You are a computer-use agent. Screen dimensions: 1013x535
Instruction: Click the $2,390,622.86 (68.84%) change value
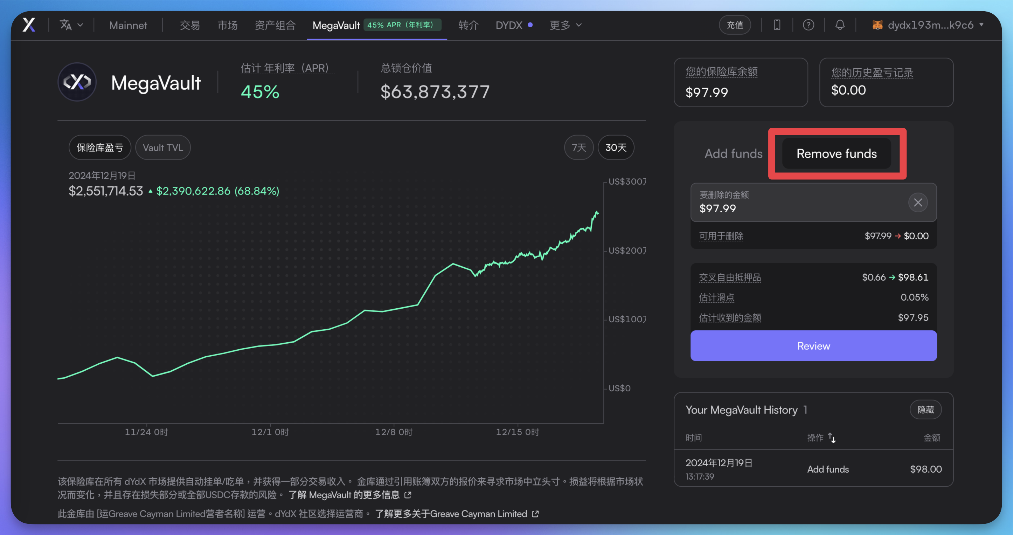[x=218, y=191]
